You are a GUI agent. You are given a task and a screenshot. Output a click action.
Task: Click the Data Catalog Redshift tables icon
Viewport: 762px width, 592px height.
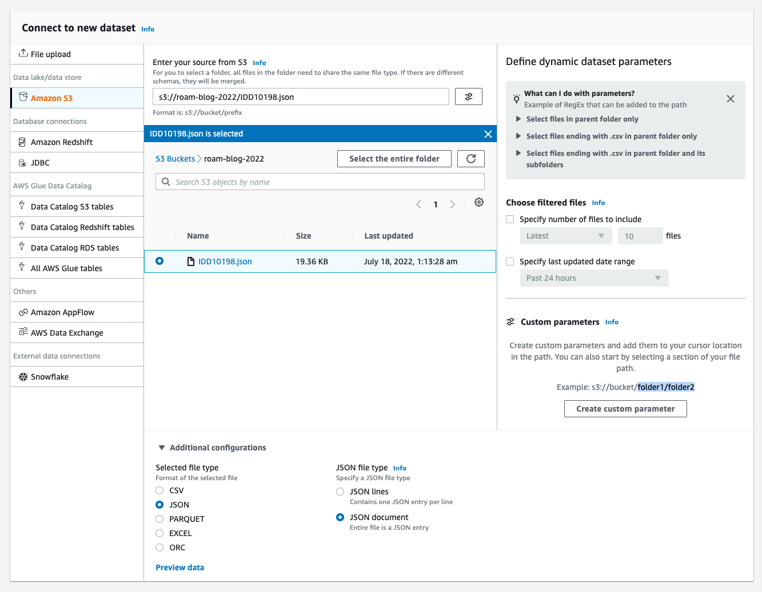coord(22,226)
